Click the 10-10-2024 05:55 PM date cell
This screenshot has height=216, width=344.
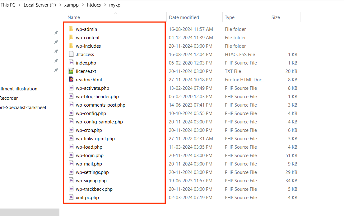tap(190, 113)
